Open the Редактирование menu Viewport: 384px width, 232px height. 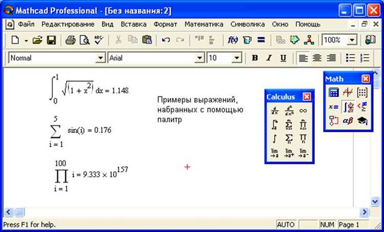pyautogui.click(x=68, y=25)
